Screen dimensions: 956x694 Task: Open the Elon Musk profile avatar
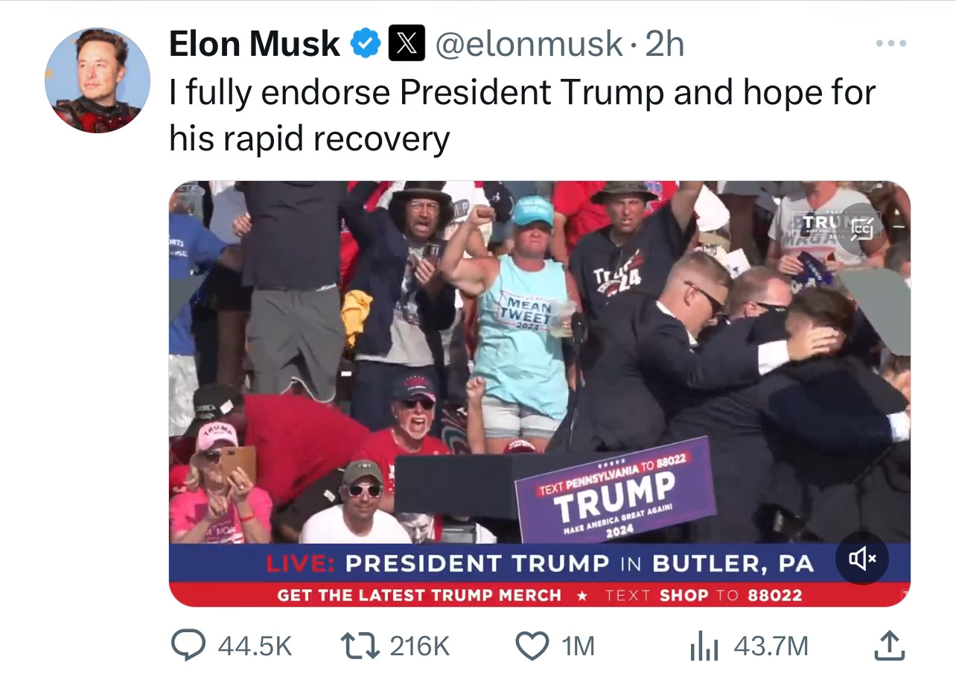pos(98,80)
